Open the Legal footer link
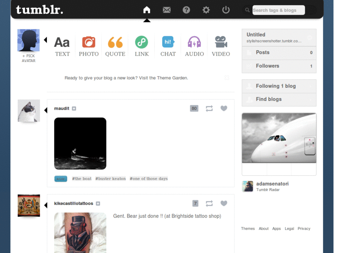The height and width of the screenshot is (253, 338). (289, 229)
